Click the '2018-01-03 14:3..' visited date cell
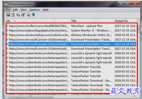The image size is (142, 99). click(x=125, y=53)
